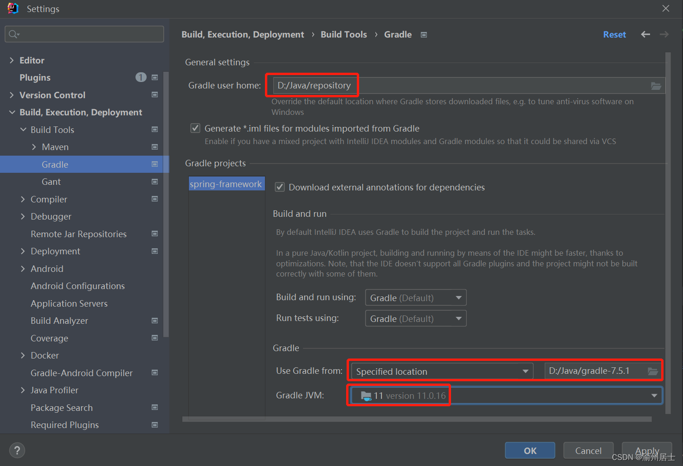Screen dimensions: 683x466
Task: Collapse the Build Tools node
Action: [23, 130]
